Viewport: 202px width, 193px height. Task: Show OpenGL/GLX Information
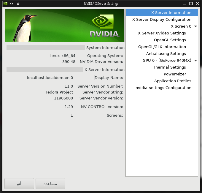(x=162, y=47)
